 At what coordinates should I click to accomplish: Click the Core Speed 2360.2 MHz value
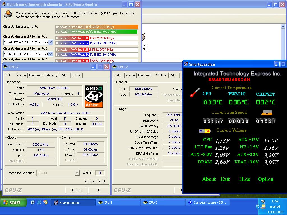tap(41, 144)
